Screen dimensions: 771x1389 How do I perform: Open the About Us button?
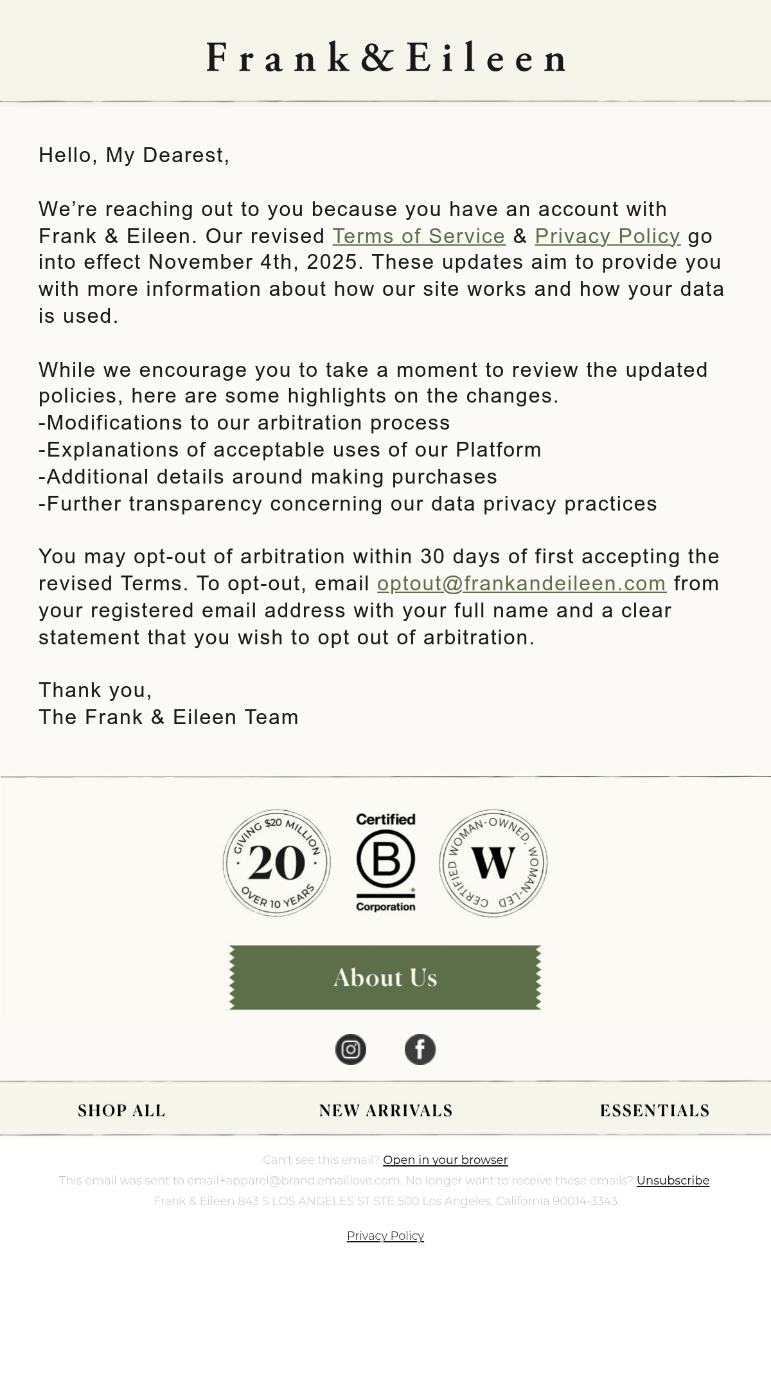pyautogui.click(x=385, y=977)
